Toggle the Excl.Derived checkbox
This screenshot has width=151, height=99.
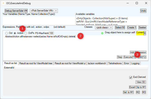(131, 77)
